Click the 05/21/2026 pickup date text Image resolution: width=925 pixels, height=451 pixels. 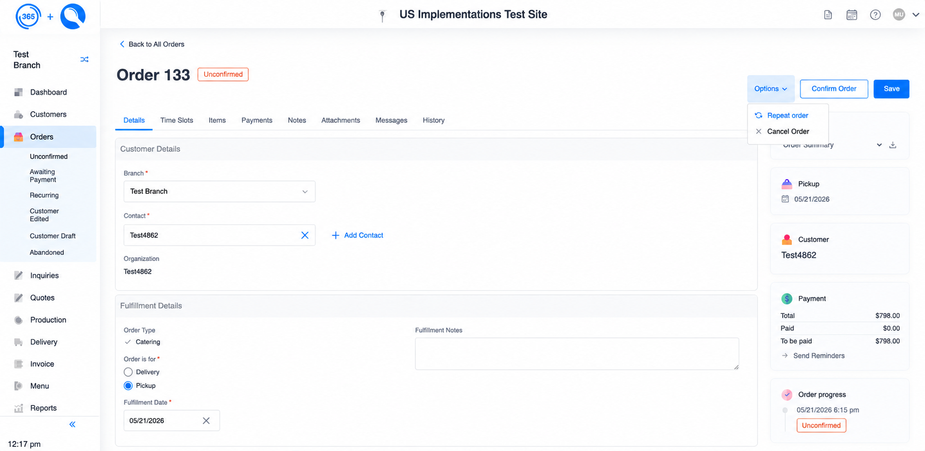[x=812, y=199]
